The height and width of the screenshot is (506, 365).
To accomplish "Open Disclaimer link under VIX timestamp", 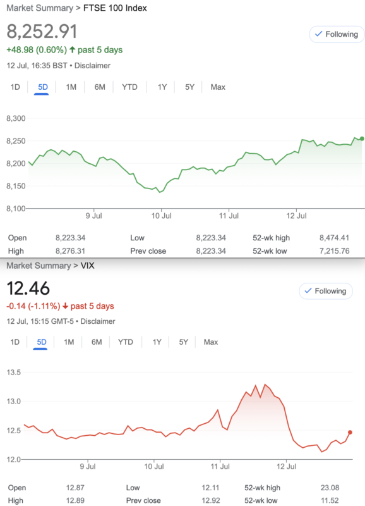I will point(98,321).
